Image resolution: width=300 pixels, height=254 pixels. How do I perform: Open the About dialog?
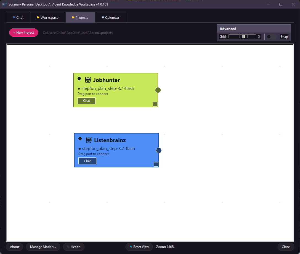pos(15,247)
